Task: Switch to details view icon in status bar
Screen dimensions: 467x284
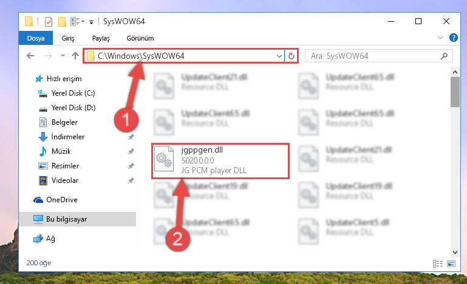Action: pos(437,263)
